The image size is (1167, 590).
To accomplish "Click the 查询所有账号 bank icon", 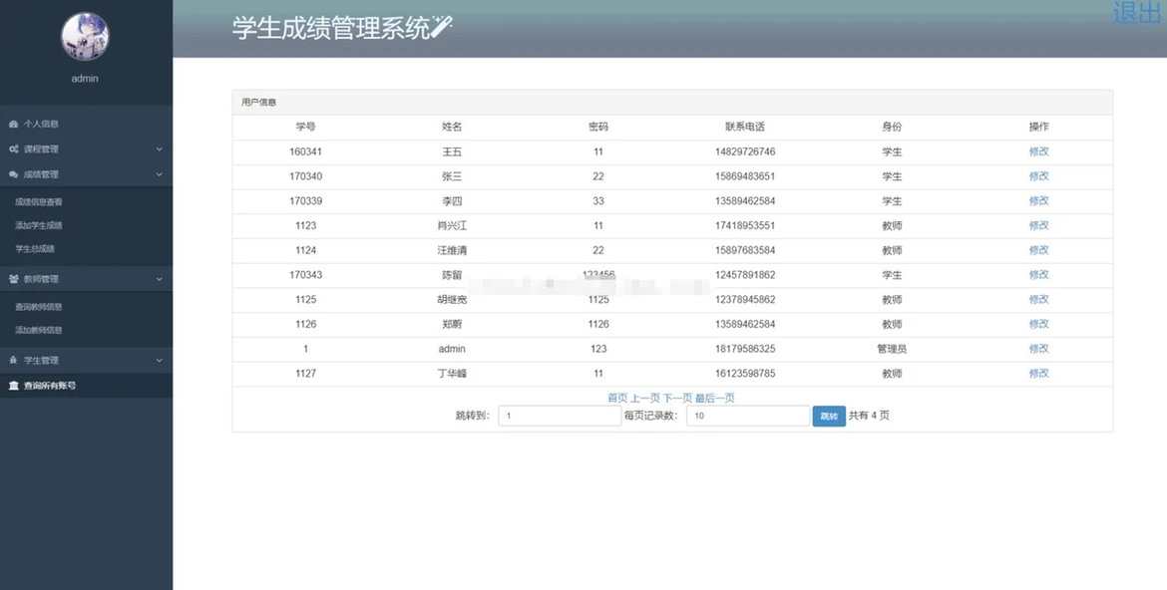I will tap(13, 386).
